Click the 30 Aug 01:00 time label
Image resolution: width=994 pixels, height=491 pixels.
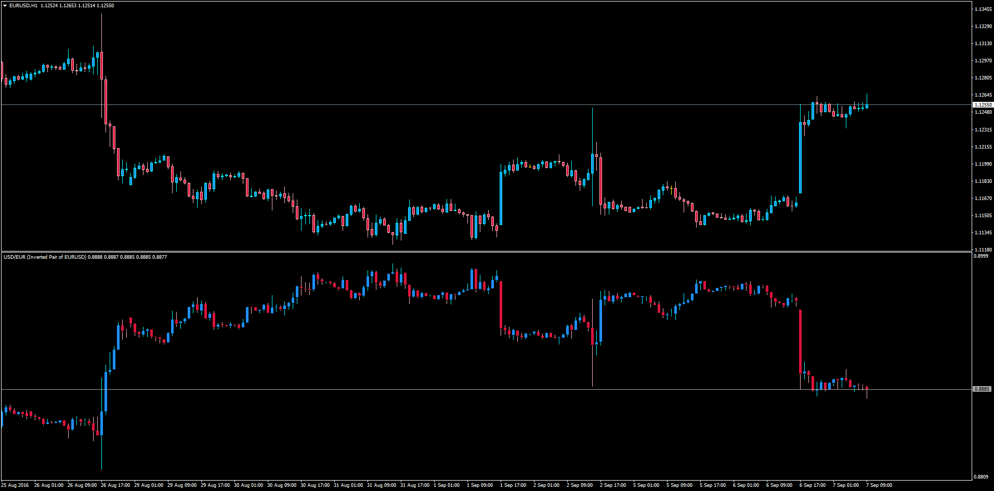[x=248, y=485]
